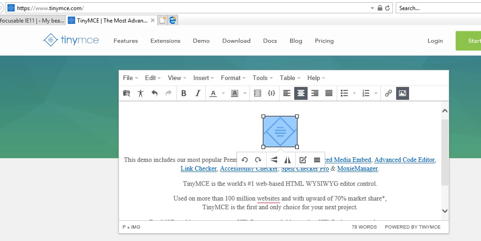Open image options in floating toolbar
The width and height of the screenshot is (481, 241).
(317, 160)
